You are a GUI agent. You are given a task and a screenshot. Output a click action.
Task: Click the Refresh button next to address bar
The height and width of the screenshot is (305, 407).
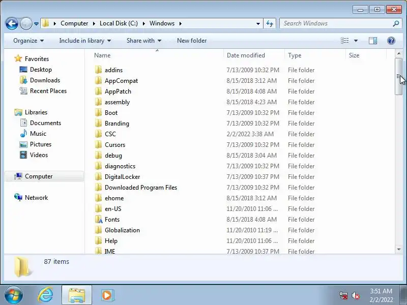[270, 24]
